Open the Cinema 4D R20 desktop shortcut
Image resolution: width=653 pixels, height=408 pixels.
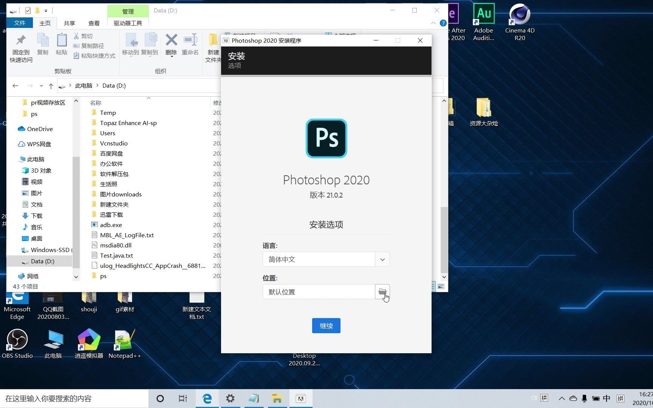[x=520, y=13]
